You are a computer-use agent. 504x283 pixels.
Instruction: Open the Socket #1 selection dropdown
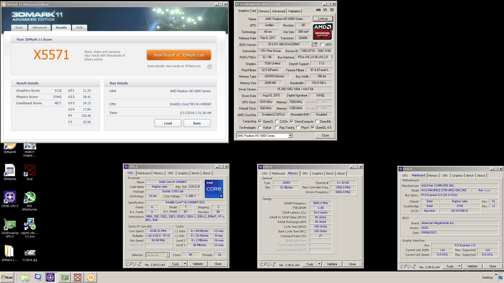[167, 255]
